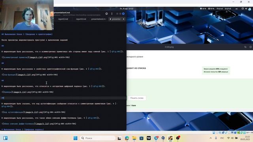Screen dimensions: 253x142
Task: Launch Microsoft Edge from the taskbar
Action: 127,138
